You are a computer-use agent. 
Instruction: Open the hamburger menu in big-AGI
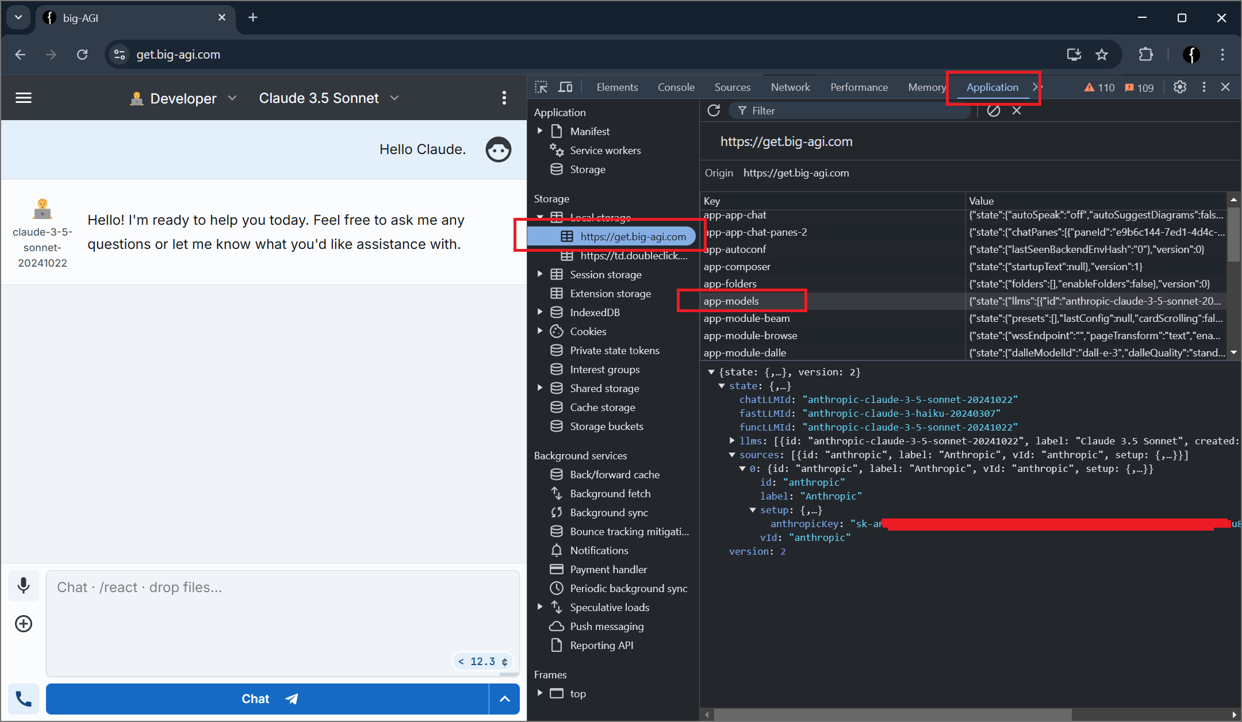point(24,98)
